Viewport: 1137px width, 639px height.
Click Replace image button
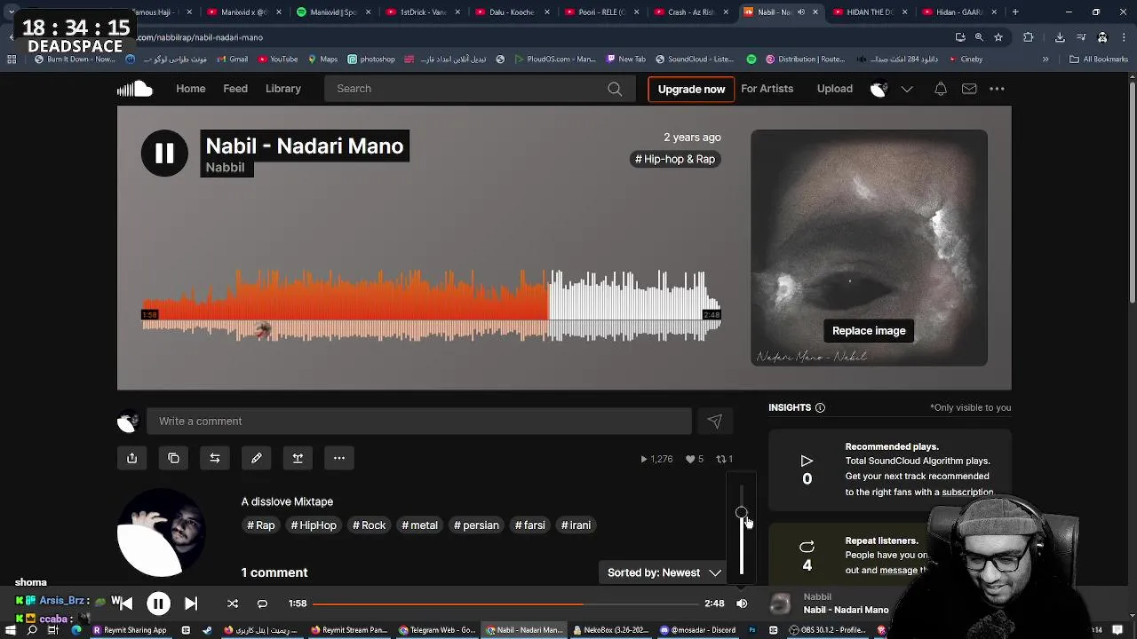869,331
